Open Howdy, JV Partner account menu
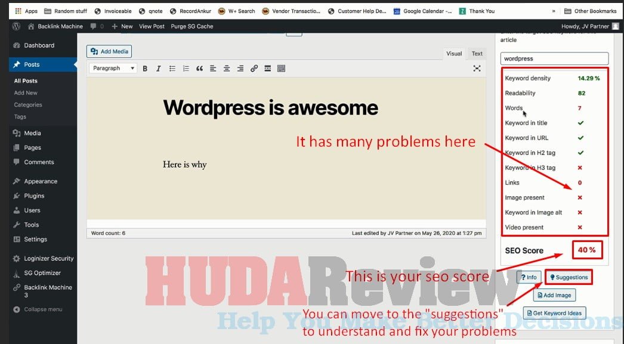The width and height of the screenshot is (624, 344). [590, 26]
